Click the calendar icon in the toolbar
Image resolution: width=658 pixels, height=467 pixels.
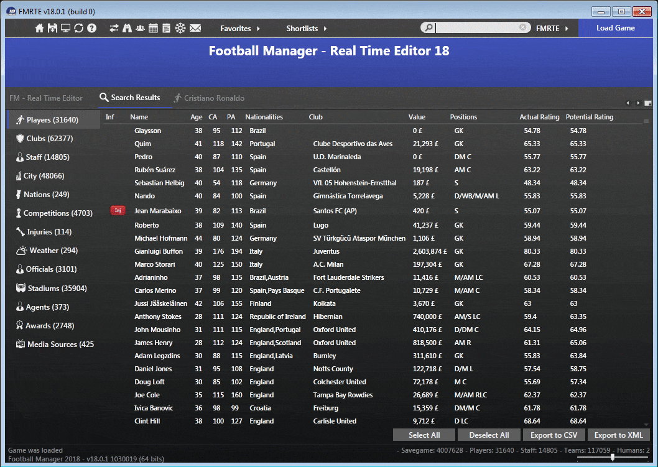click(153, 28)
